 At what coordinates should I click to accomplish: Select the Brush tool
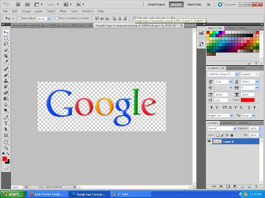tap(6, 75)
